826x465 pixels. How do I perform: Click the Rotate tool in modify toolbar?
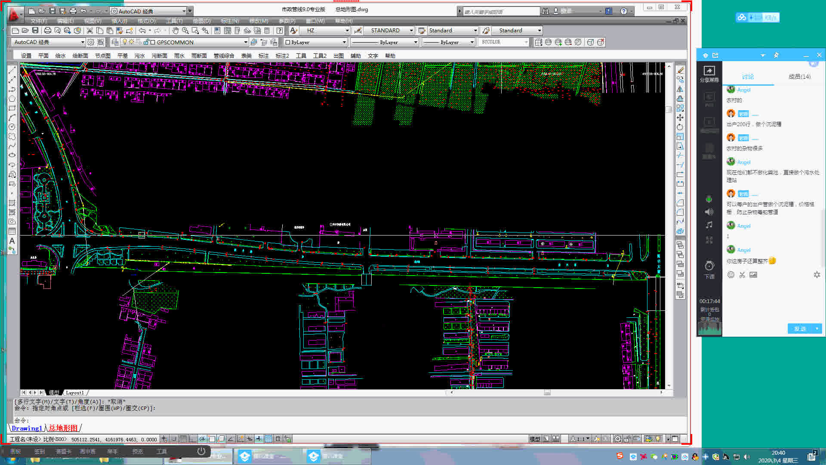(680, 127)
